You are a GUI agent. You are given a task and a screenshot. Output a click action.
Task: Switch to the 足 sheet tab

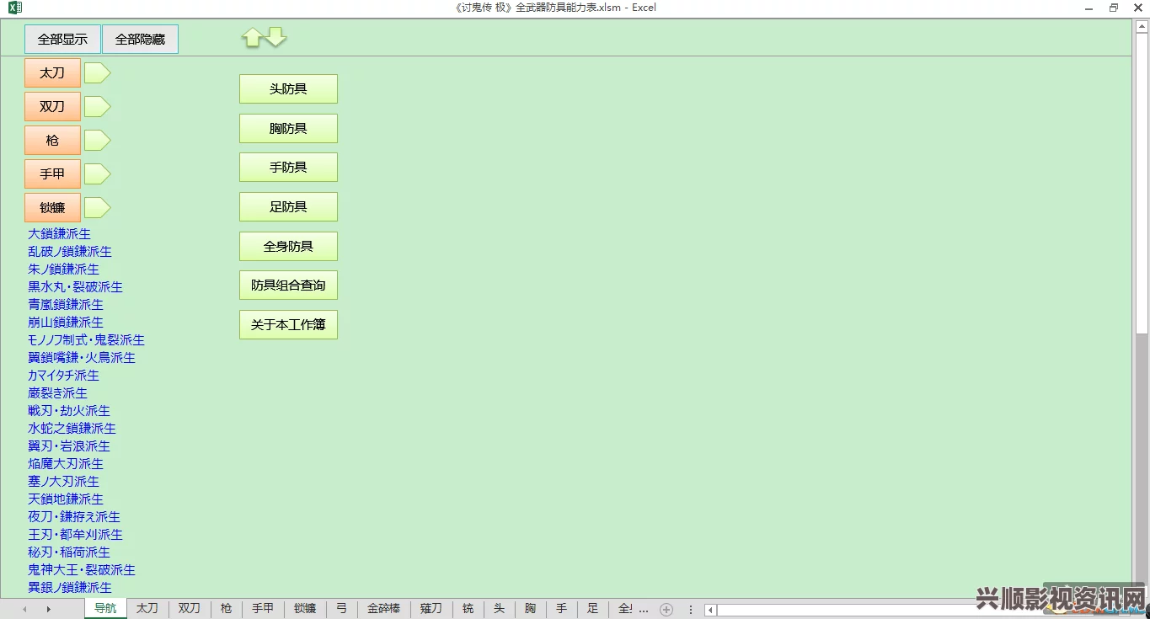click(593, 609)
